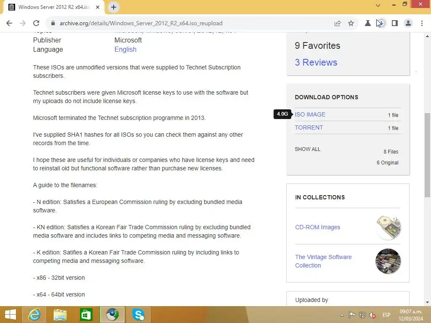Bookmark this page with the star icon
The image size is (431, 323).
pos(351,24)
